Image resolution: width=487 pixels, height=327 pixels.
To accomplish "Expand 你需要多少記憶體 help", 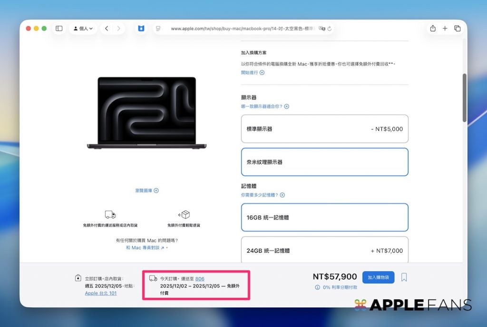I will click(x=263, y=195).
